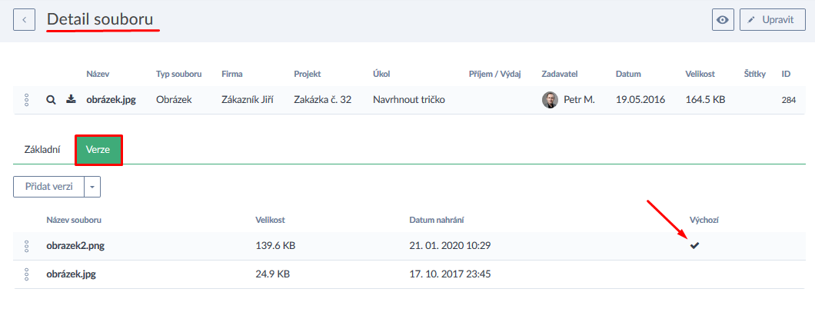Click the download file icon
This screenshot has width=815, height=322.
[x=71, y=99]
